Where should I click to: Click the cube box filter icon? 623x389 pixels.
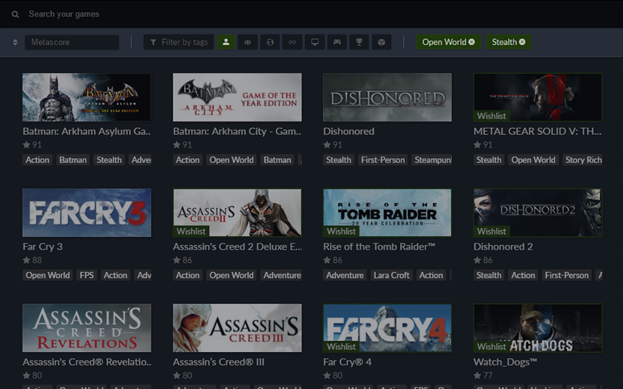tap(381, 42)
